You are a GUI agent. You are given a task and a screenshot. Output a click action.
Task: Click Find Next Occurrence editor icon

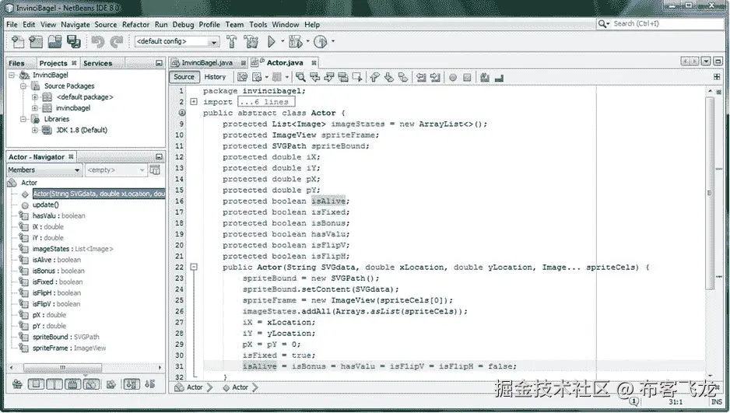[329, 77]
